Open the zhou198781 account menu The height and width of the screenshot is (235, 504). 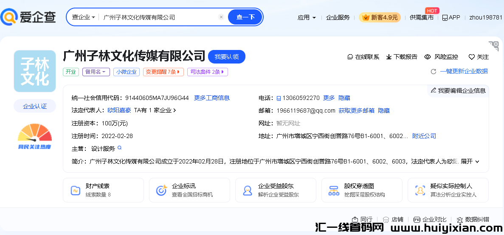486,17
